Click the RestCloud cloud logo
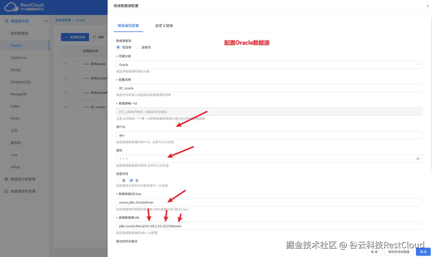 tap(11, 7)
